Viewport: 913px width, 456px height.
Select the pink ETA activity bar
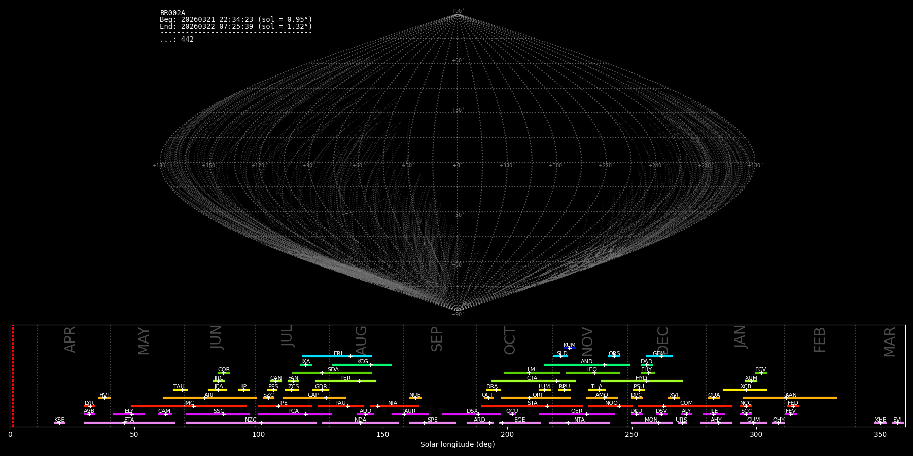129,423
